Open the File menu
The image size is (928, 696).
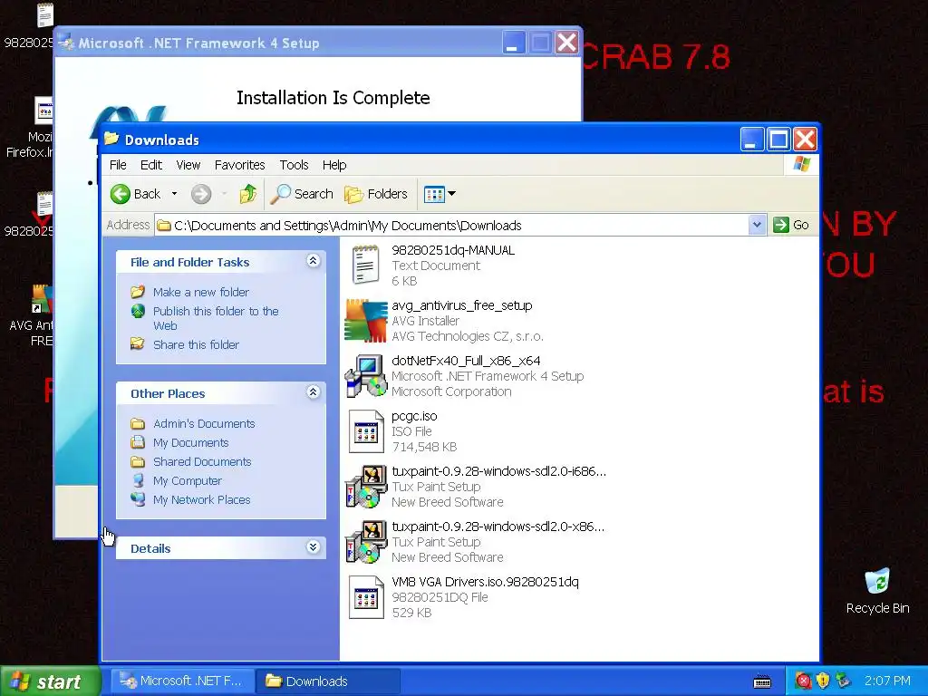(x=118, y=165)
